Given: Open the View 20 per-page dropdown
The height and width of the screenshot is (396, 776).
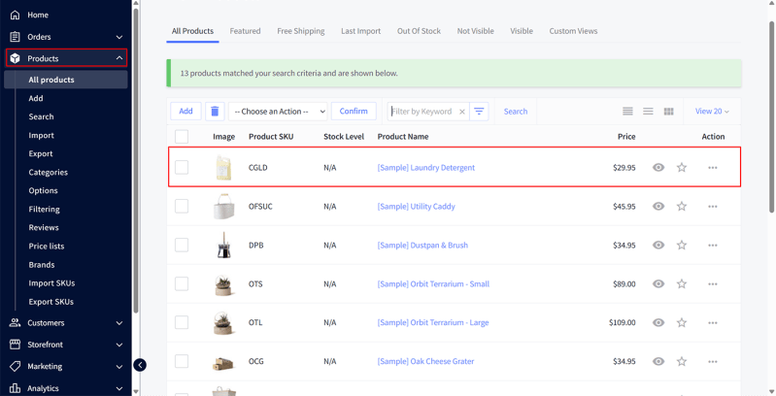Looking at the screenshot, I should point(712,112).
